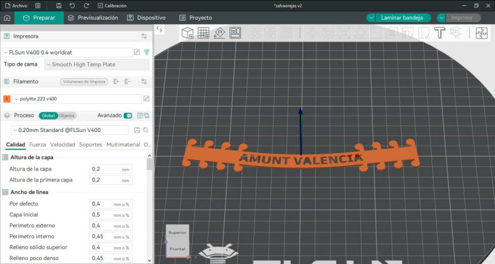Click the orange filament 1 color swatch

[x=7, y=99]
